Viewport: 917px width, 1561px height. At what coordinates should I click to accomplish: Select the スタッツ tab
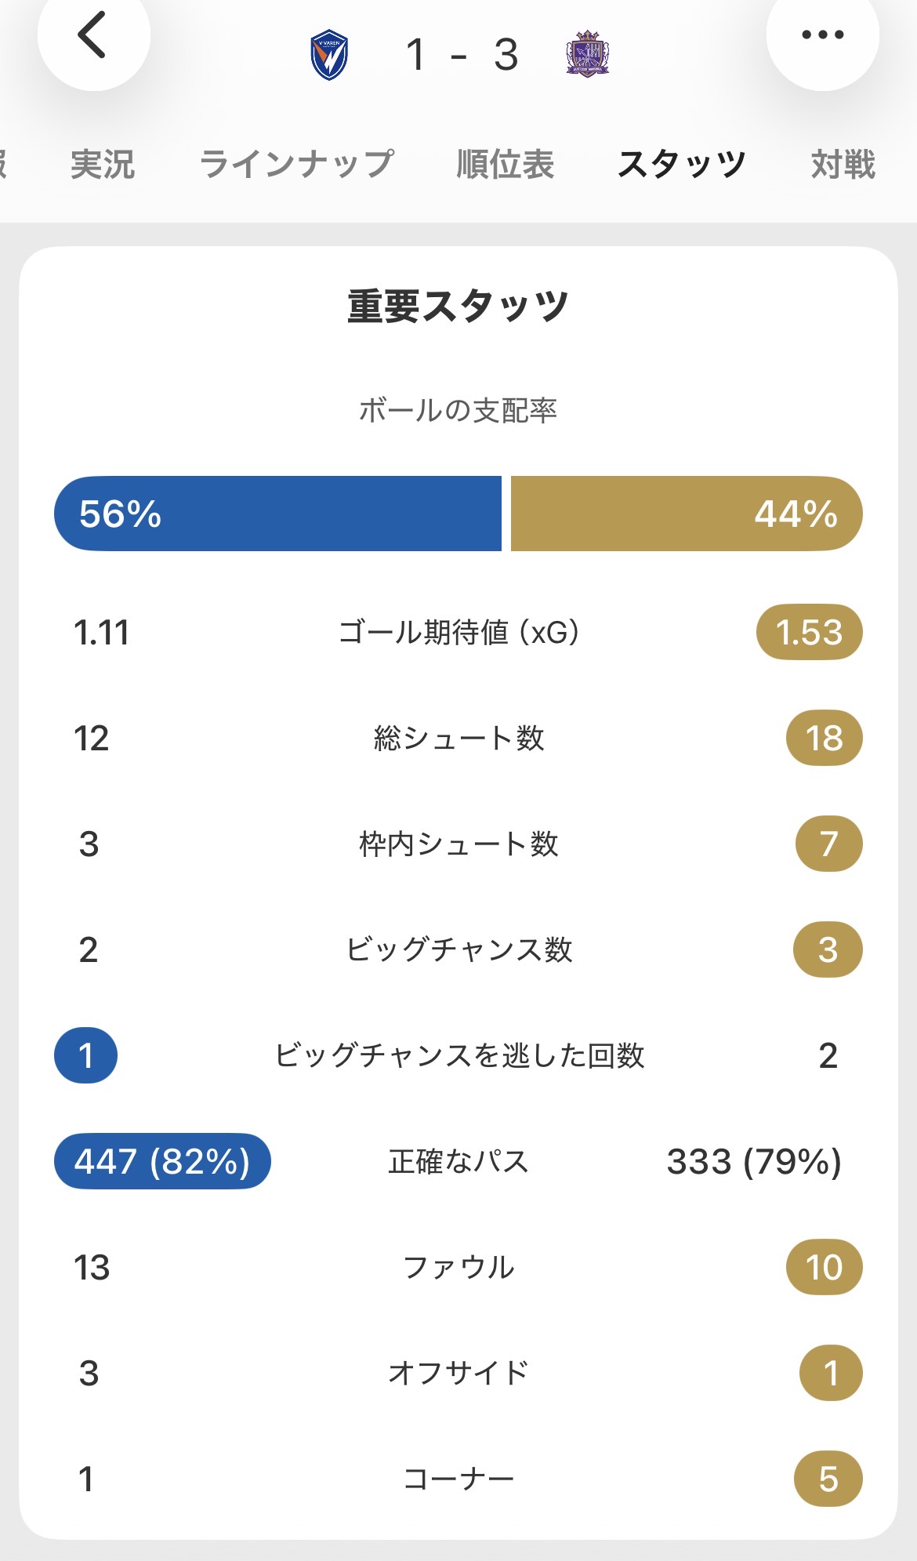[x=681, y=165]
